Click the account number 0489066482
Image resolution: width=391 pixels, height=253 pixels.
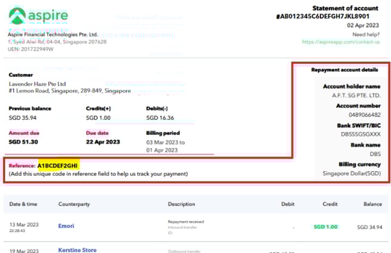click(365, 115)
